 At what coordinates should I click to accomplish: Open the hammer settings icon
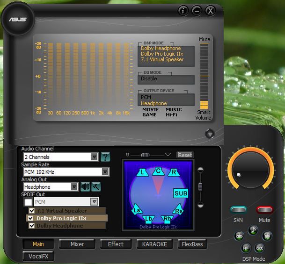96,187
